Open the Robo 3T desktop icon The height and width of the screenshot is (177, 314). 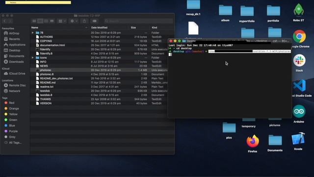click(299, 10)
